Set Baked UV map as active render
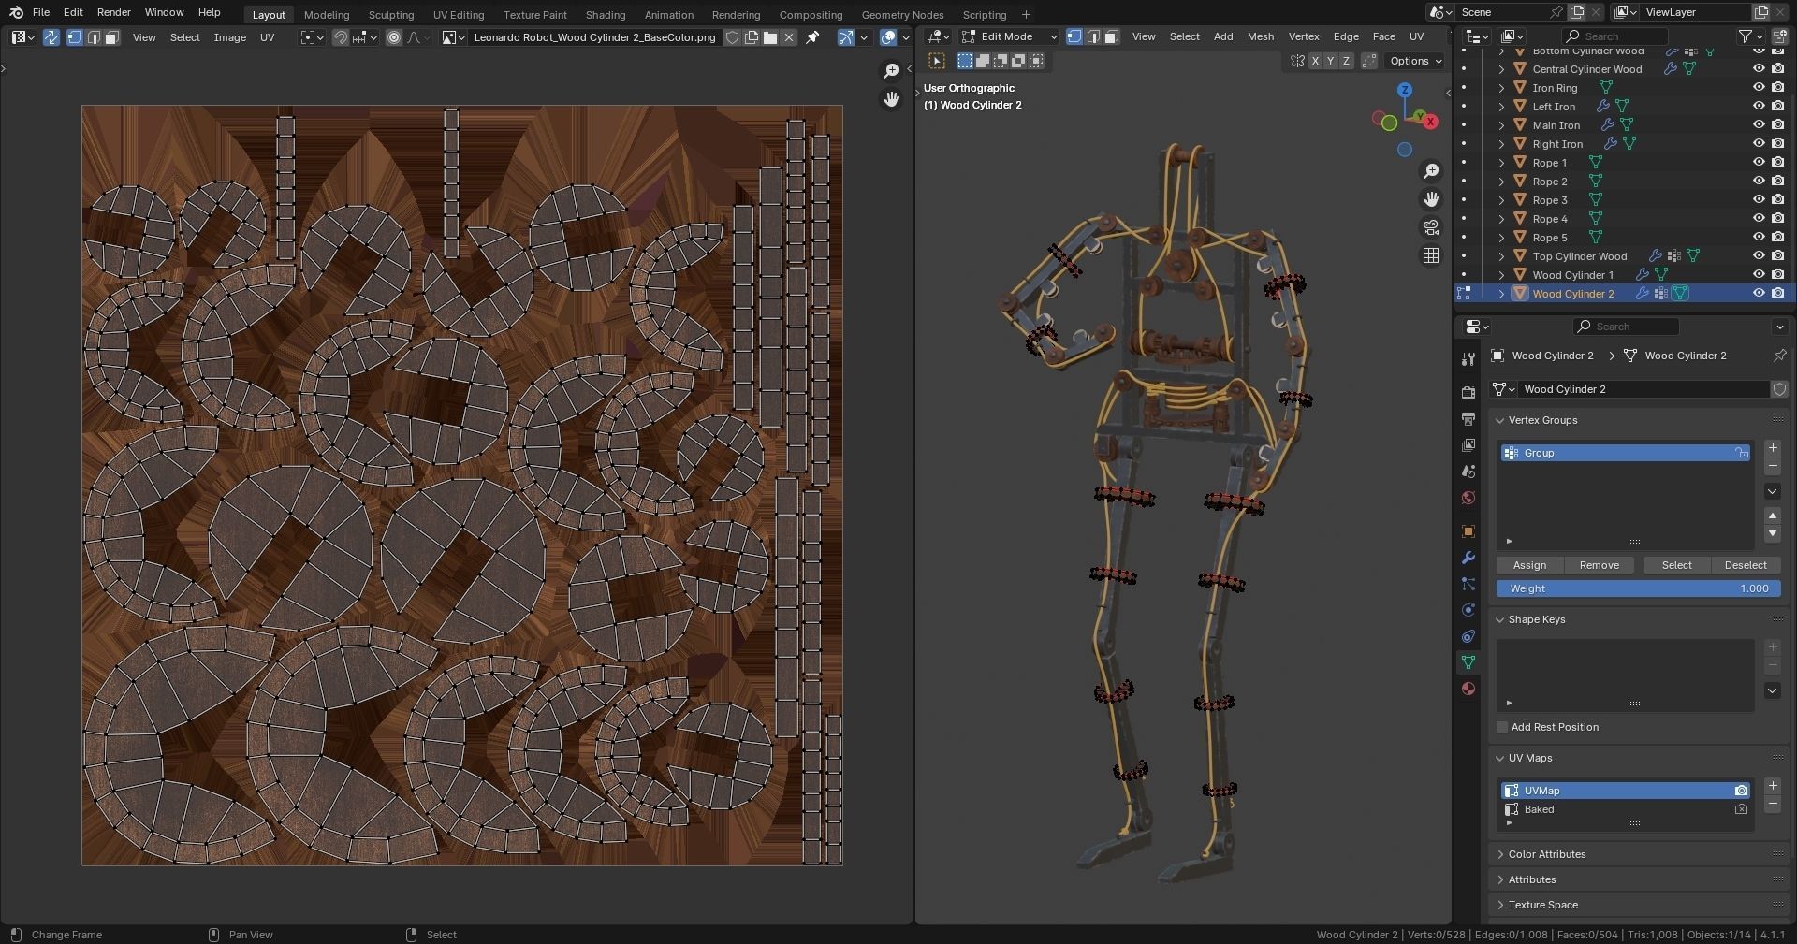The width and height of the screenshot is (1797, 944). [1741, 809]
